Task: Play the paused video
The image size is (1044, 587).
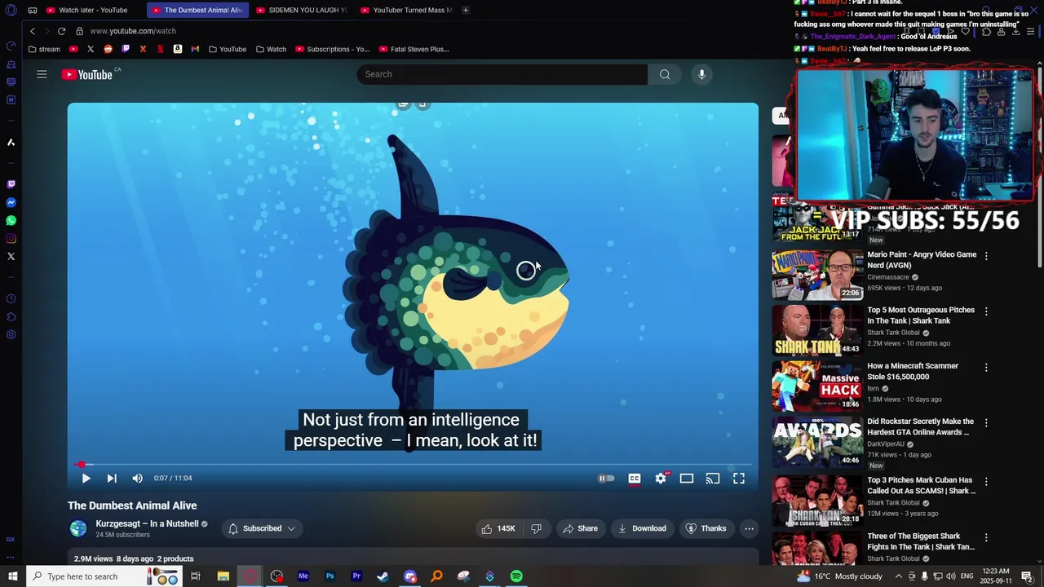Action: pos(86,479)
